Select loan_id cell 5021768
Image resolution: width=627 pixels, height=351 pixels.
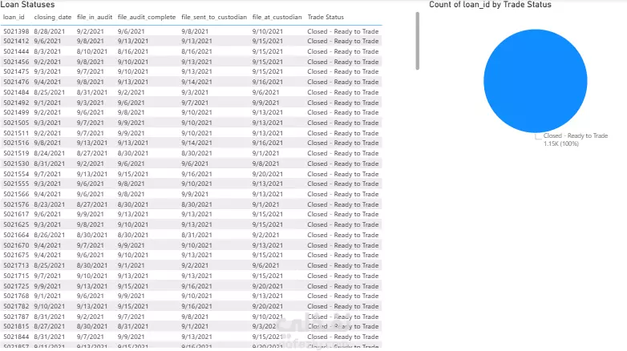(16, 296)
